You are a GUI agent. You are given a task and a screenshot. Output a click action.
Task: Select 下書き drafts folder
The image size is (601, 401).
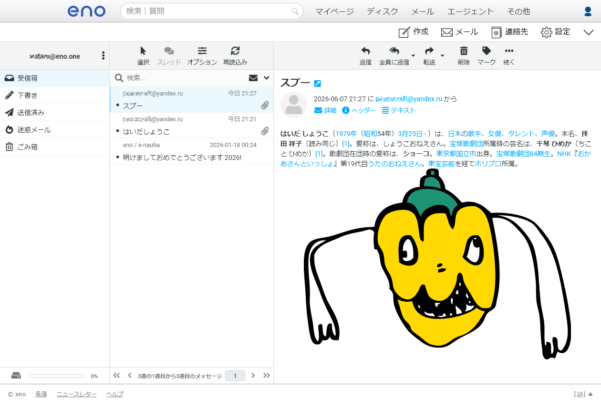[x=55, y=95]
